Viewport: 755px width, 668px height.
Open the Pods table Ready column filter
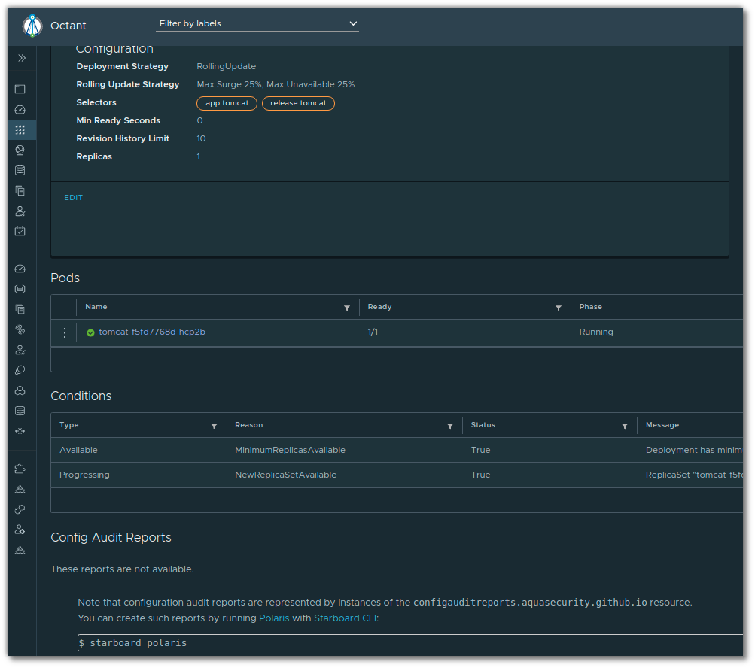(558, 308)
